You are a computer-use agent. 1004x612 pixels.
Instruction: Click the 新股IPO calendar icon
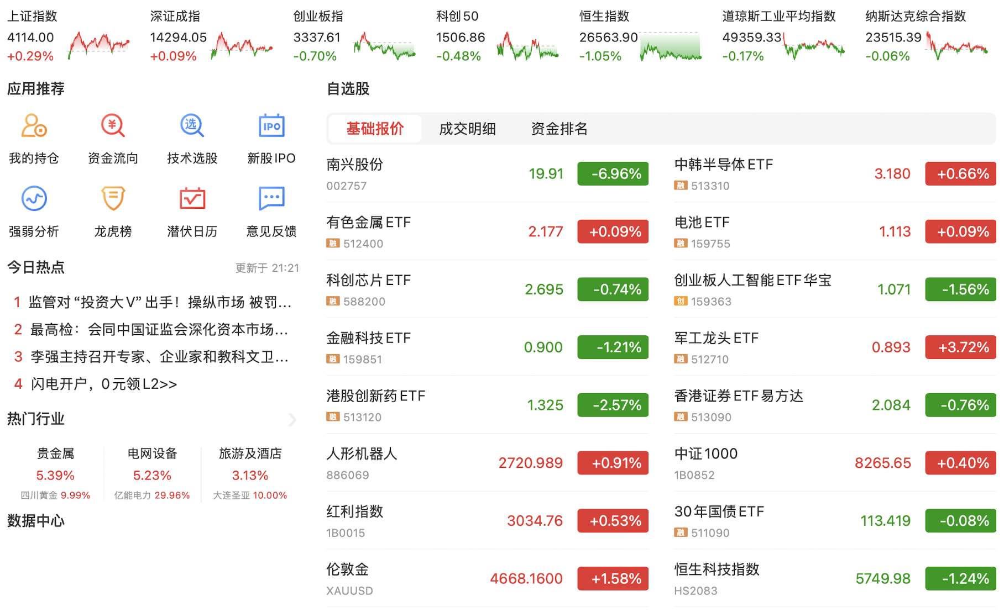[x=271, y=126]
